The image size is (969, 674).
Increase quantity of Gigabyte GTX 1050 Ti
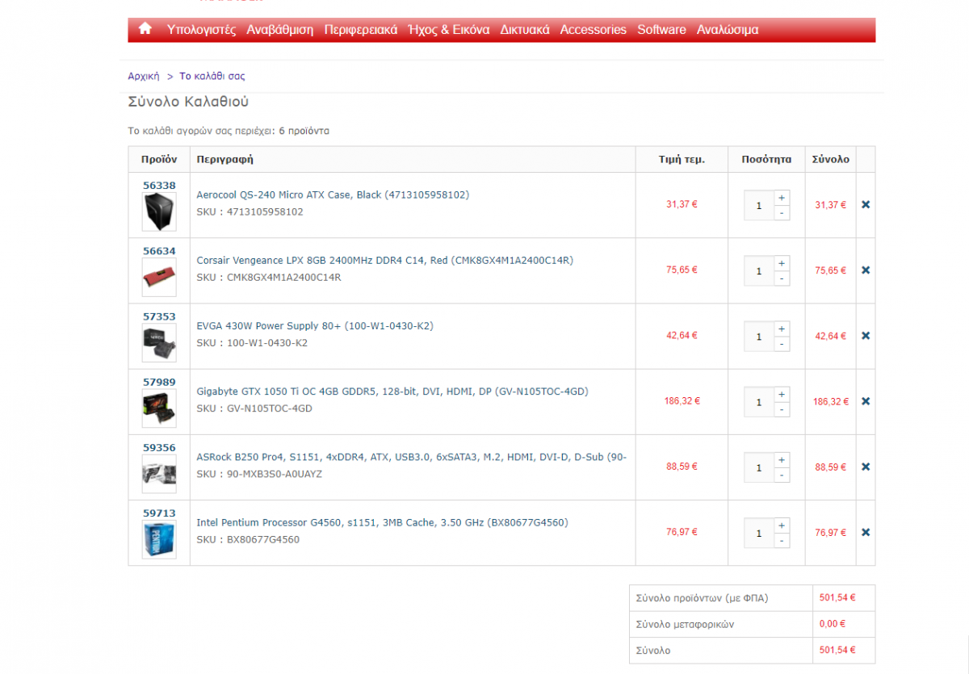pos(782,394)
